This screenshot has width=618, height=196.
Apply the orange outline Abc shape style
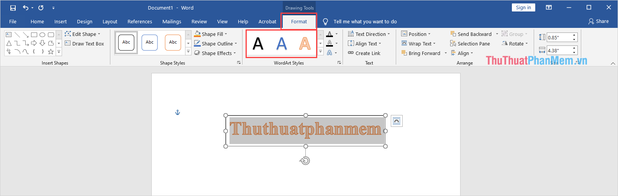point(173,42)
